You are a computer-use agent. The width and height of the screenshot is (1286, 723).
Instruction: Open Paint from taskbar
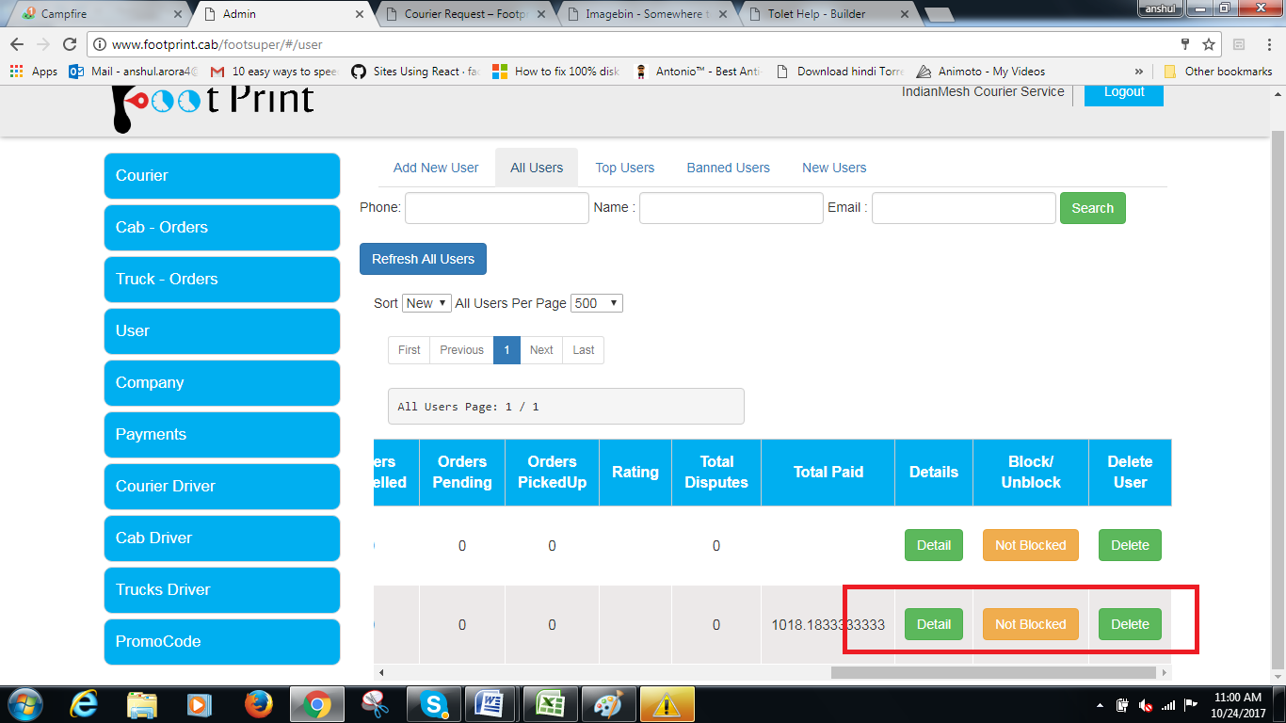tap(609, 704)
